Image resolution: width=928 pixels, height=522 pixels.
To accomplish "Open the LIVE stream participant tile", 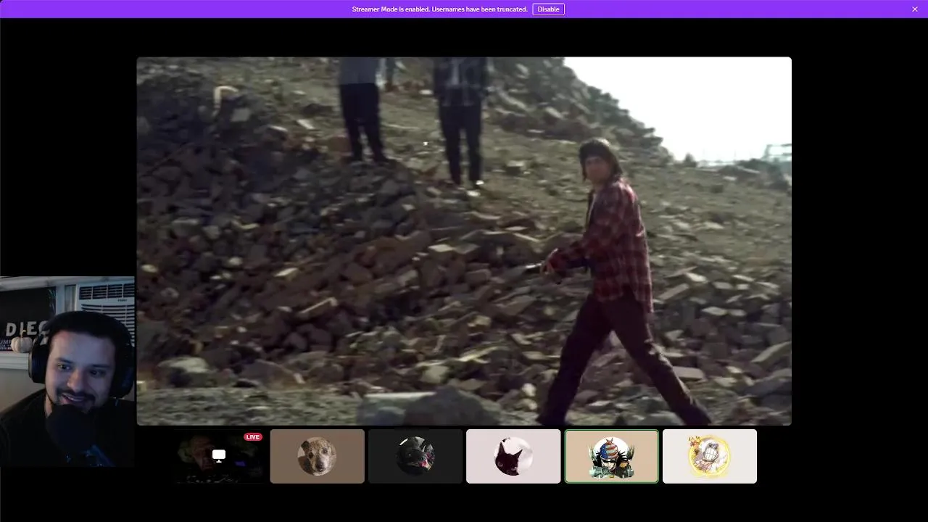I will (219, 456).
